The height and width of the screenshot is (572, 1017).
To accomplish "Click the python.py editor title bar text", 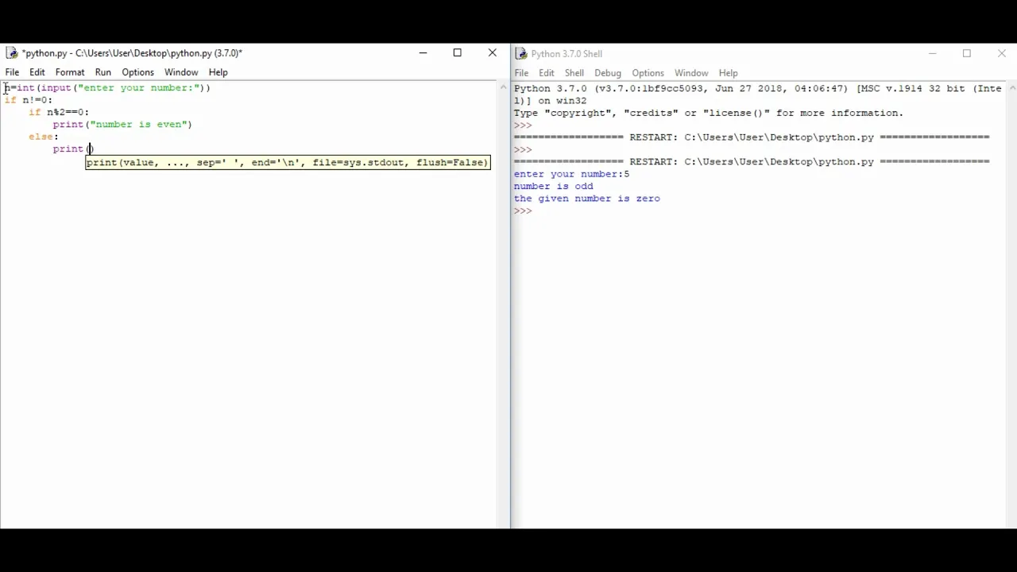I will click(132, 53).
